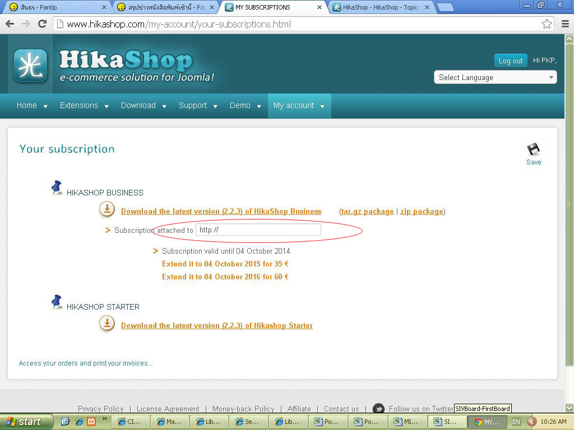
Task: Click the EN language indicator in tray
Action: (516, 422)
